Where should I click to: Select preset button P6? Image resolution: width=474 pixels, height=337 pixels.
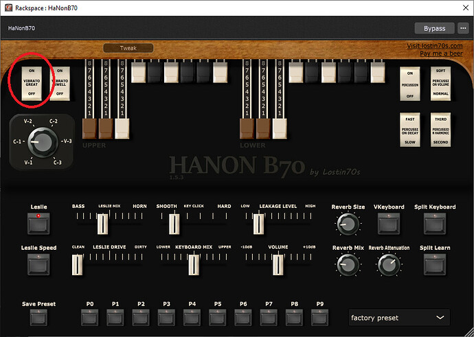pos(243,318)
